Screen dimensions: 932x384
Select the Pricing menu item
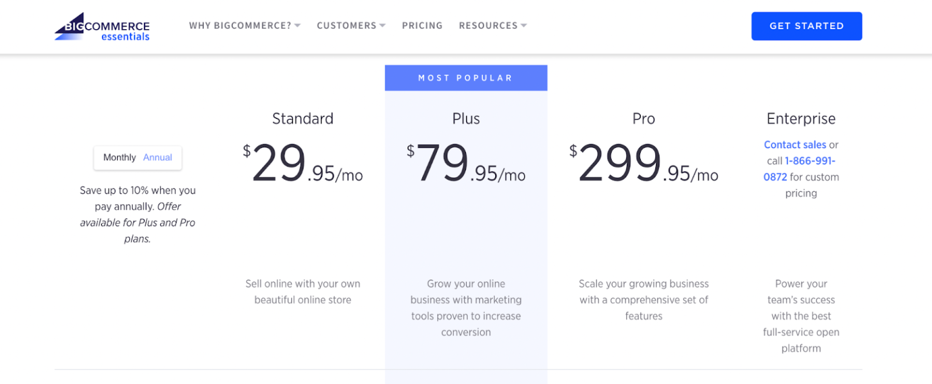(x=422, y=25)
